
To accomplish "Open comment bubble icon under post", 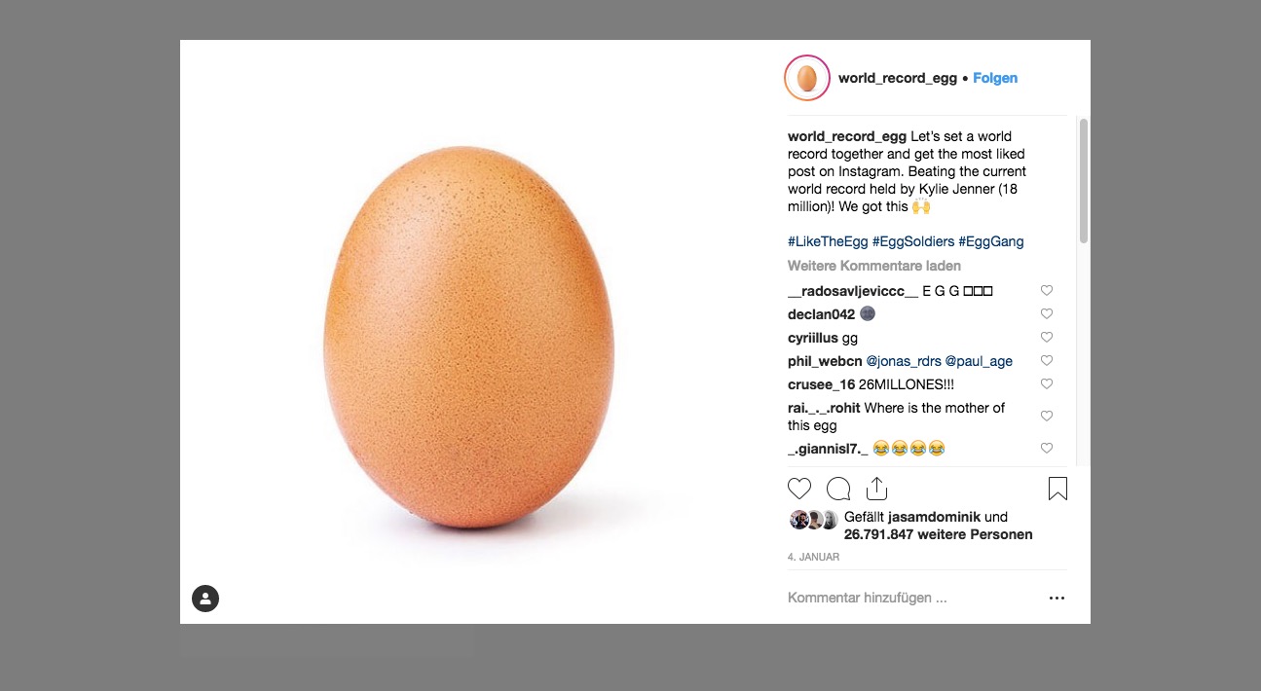I will tap(838, 489).
